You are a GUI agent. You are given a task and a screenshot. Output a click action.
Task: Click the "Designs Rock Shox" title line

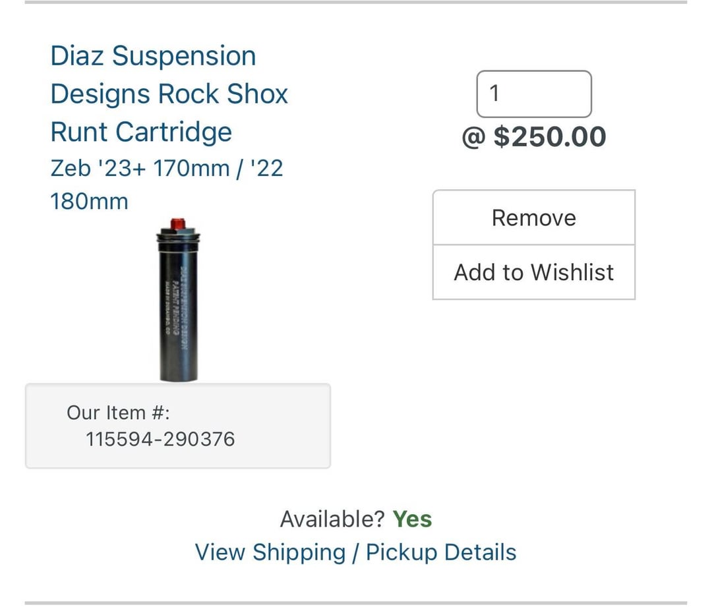[x=169, y=94]
